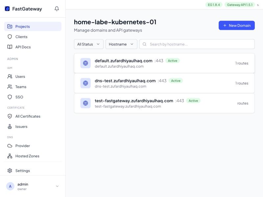Click the Clients shield icon
This screenshot has width=263, height=197.
(10, 37)
